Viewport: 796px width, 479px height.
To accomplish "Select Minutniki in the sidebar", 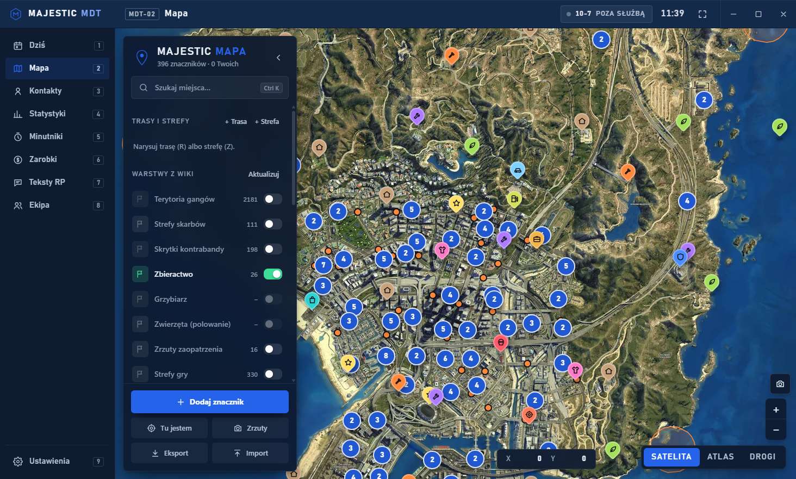I will coord(58,136).
